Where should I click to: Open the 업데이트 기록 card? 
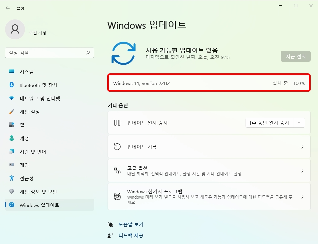209,147
